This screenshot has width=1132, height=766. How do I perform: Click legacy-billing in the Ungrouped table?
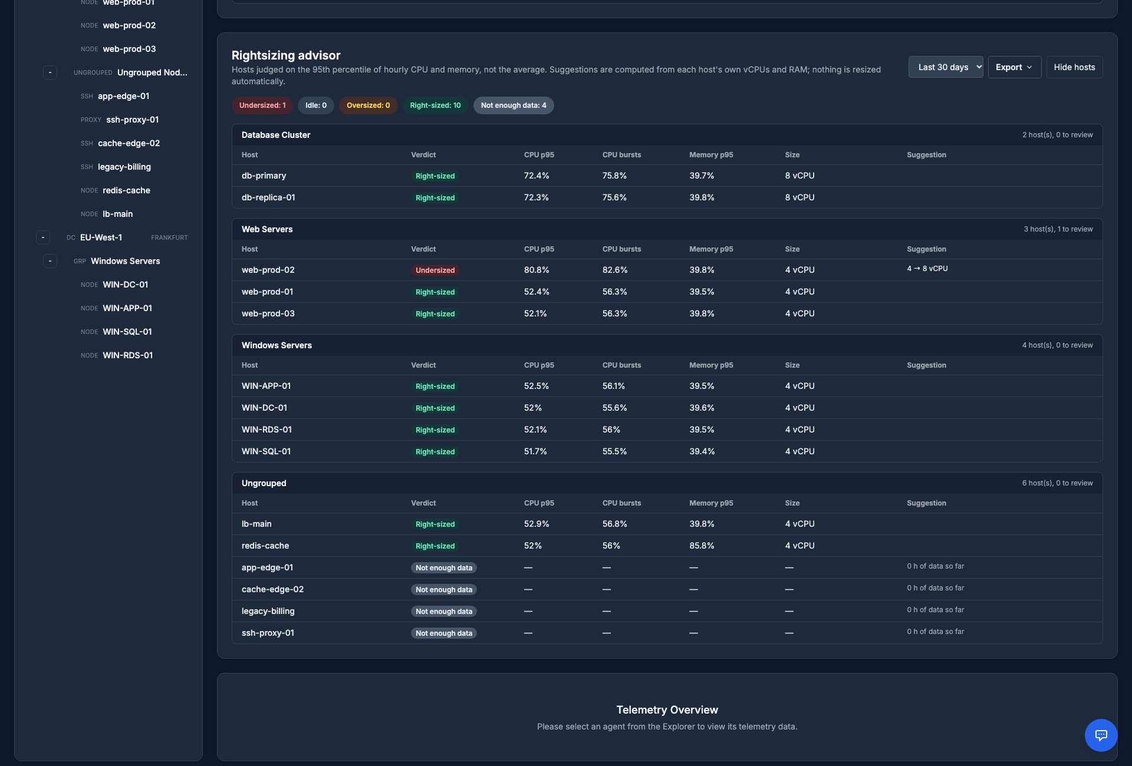[268, 611]
